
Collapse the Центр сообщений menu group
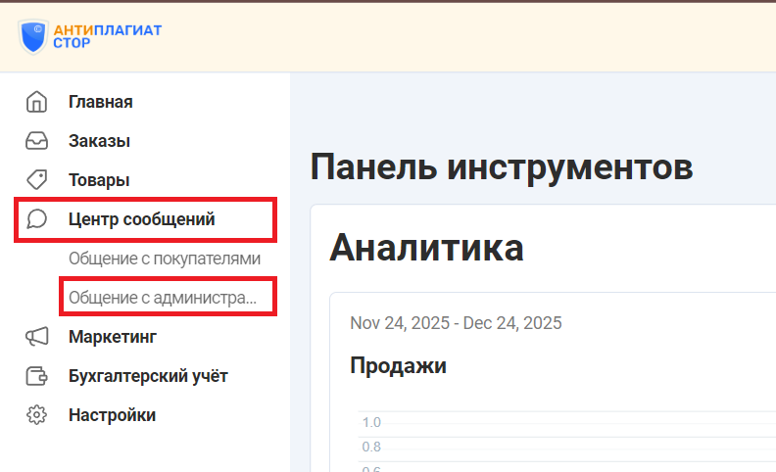(141, 219)
